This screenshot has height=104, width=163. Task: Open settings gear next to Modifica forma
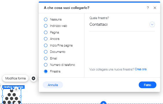pyautogui.click(x=34, y=78)
